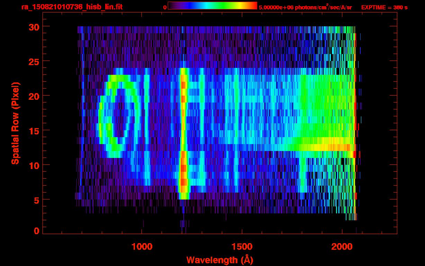Click the EXPTIME = 360 s label
This screenshot has height=266, width=425.
[384, 7]
